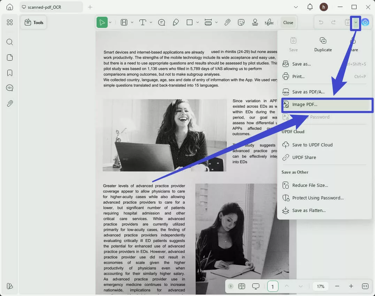Click the Duplicate button
Image resolution: width=375 pixels, height=296 pixels.
323,45
